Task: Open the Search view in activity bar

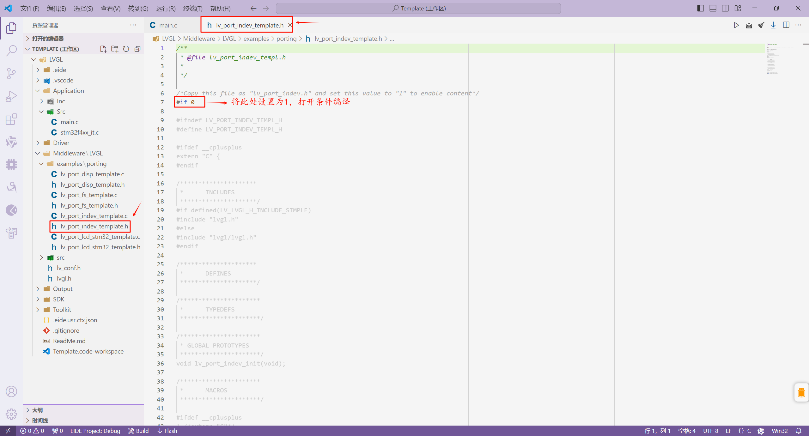Action: tap(11, 51)
